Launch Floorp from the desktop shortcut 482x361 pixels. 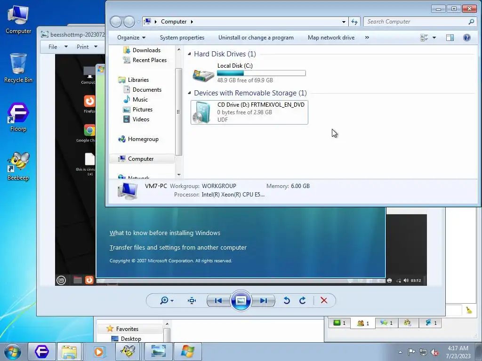point(18,117)
